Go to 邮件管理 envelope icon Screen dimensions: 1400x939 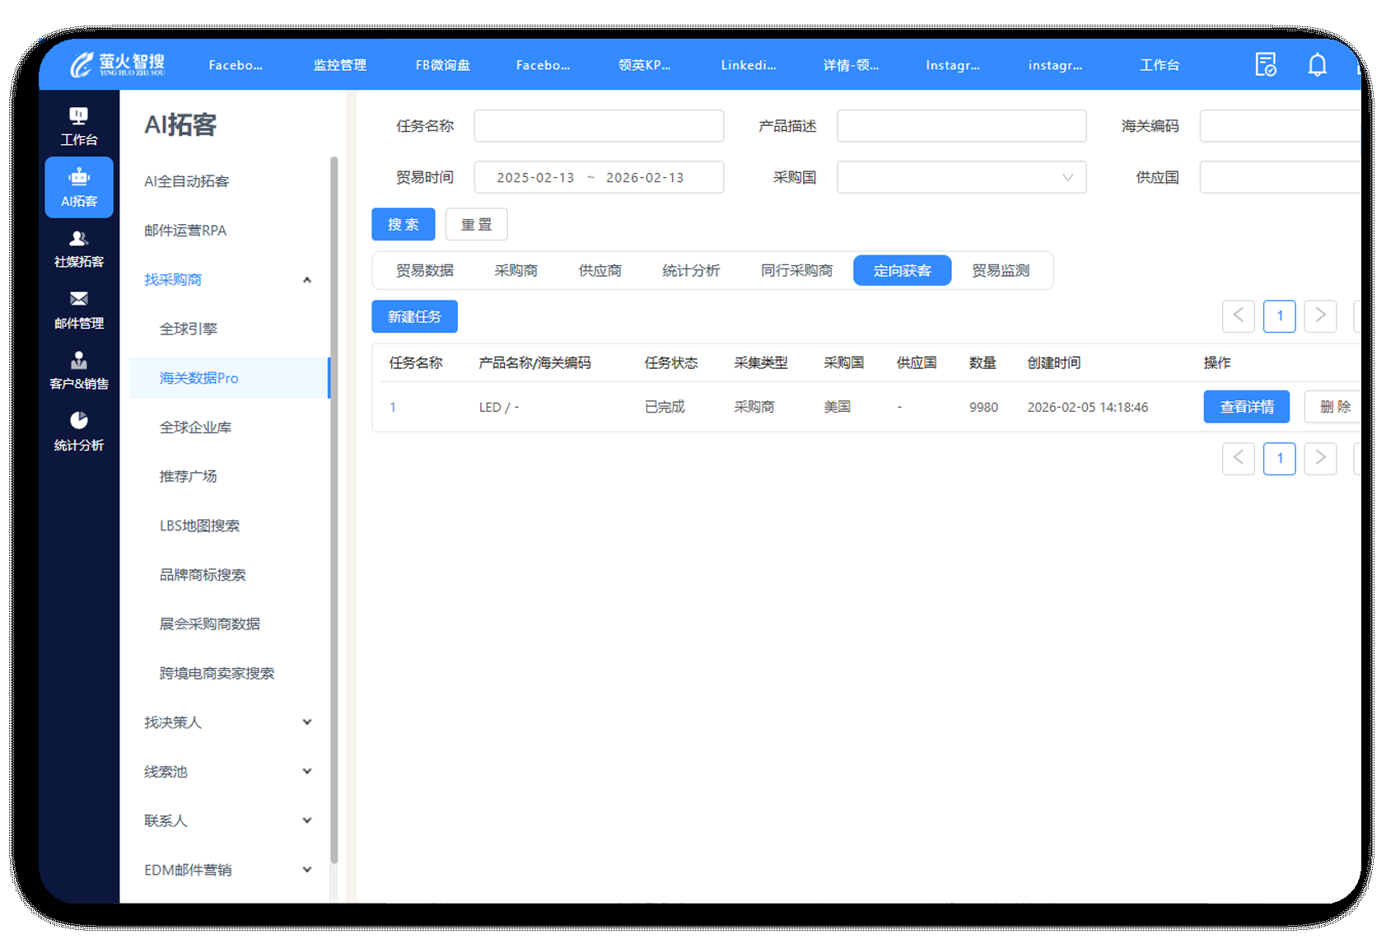point(79,309)
